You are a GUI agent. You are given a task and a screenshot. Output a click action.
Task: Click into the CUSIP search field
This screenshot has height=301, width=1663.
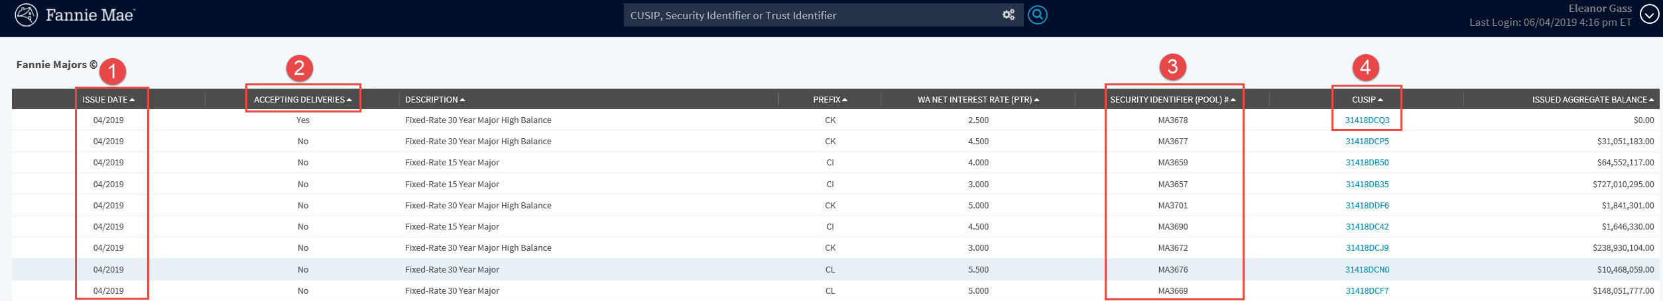click(x=809, y=15)
